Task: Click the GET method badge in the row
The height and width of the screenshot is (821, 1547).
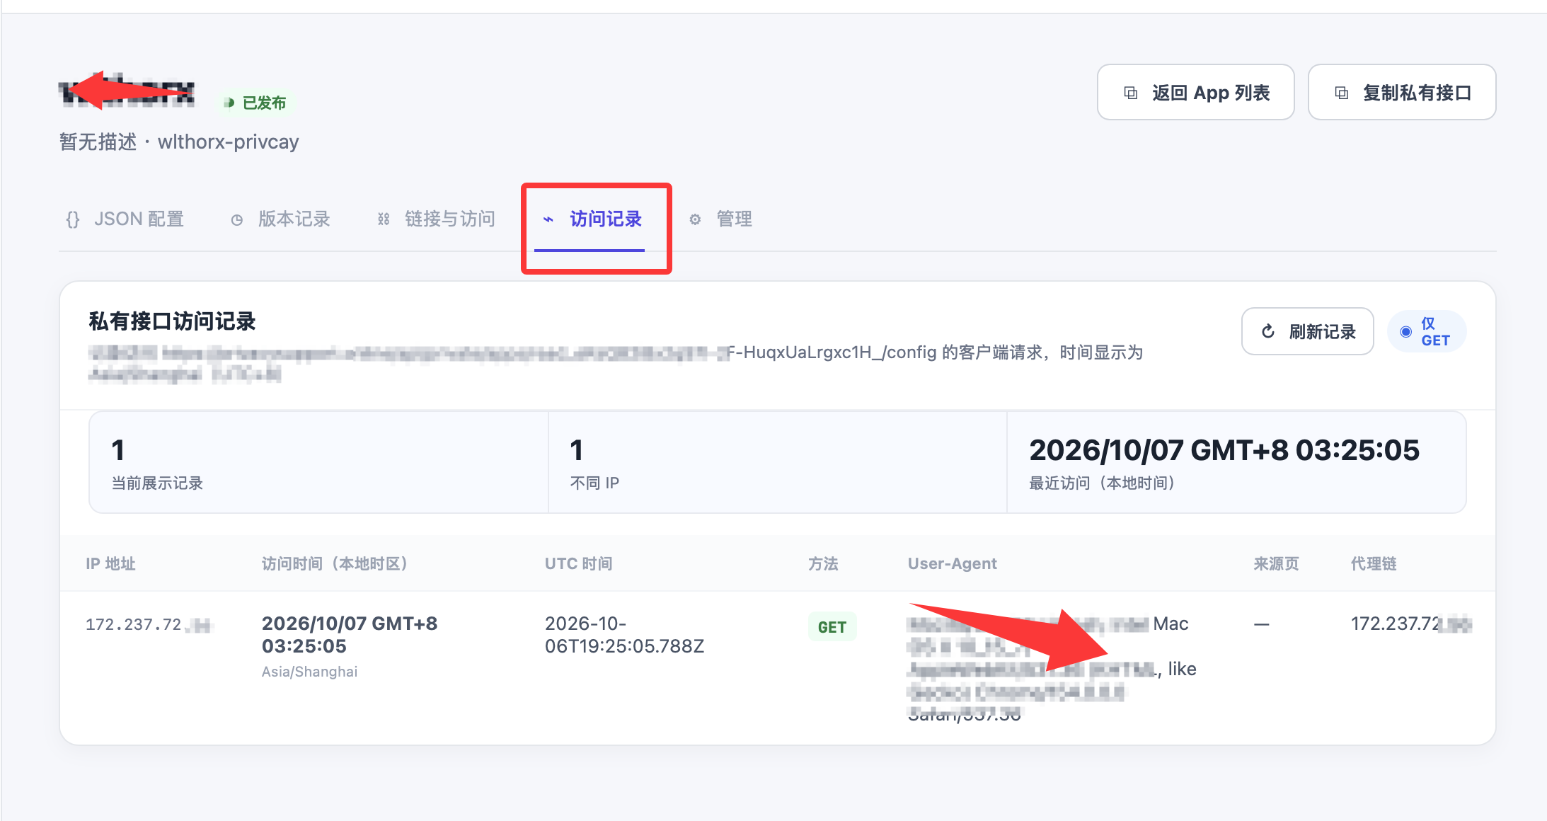Action: 832,627
